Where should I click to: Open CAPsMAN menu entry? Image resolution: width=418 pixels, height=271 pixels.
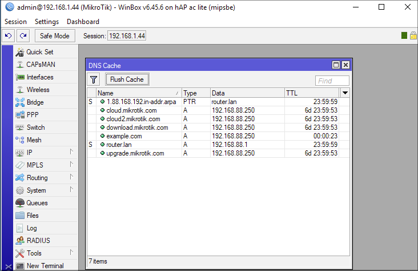click(x=45, y=65)
